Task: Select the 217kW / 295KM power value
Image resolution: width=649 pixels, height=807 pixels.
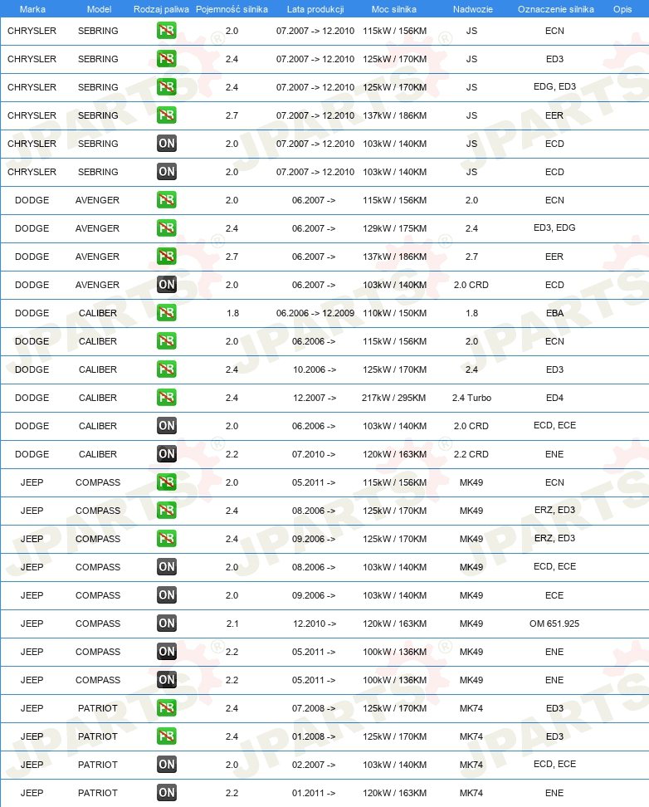Action: (393, 398)
